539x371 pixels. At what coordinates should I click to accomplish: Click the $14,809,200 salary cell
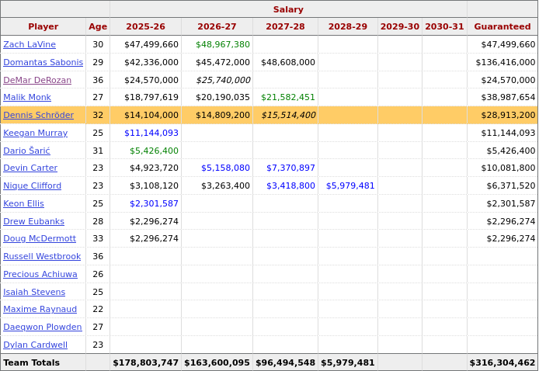[223, 115]
